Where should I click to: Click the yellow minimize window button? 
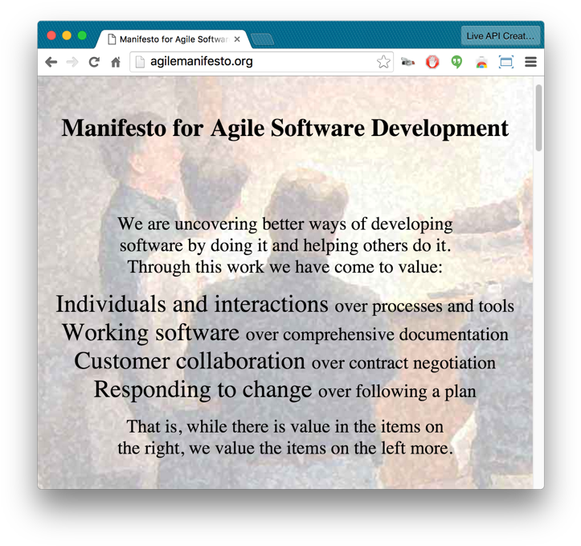click(67, 35)
